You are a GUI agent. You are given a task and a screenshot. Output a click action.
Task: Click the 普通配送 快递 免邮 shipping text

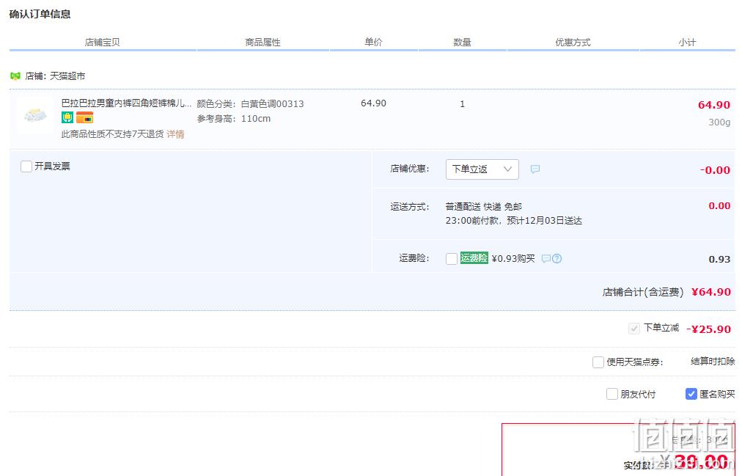click(x=484, y=206)
